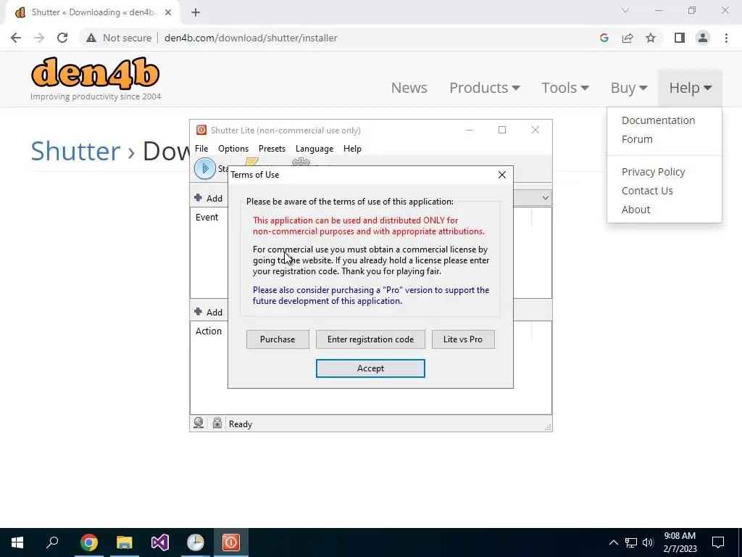
Task: Toggle the browser side panel
Action: (x=680, y=38)
